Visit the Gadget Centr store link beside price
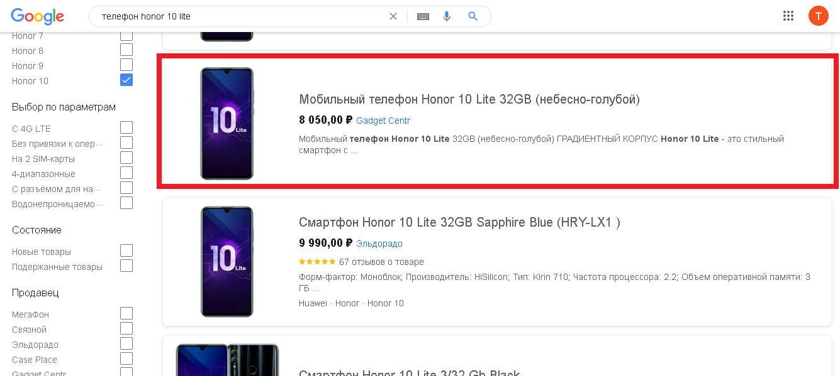This screenshot has height=376, width=840. click(x=383, y=121)
